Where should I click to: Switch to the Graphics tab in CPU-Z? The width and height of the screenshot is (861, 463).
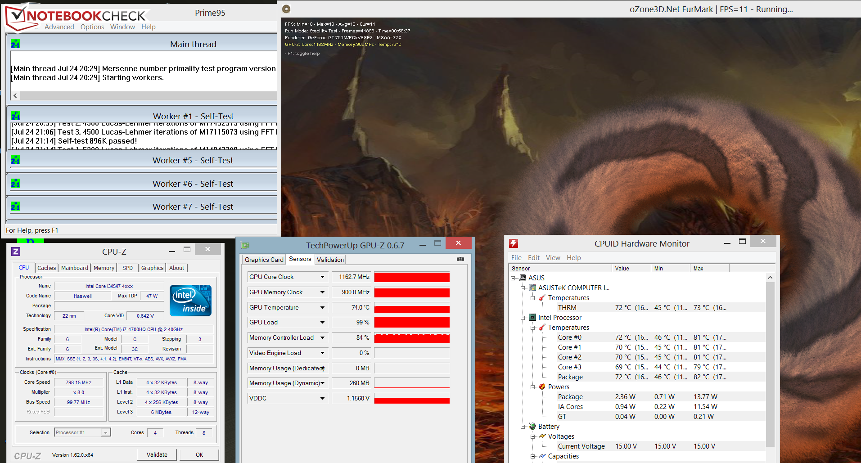153,268
